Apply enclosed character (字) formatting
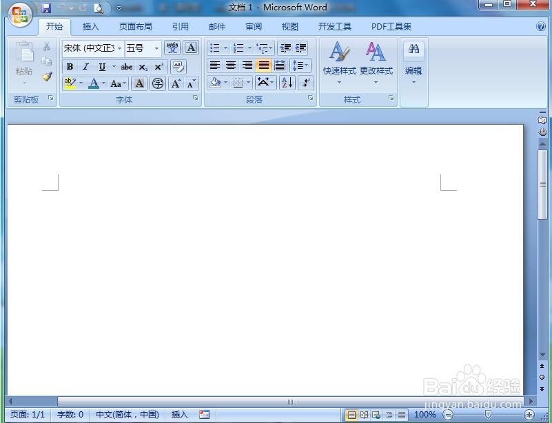 coord(158,83)
